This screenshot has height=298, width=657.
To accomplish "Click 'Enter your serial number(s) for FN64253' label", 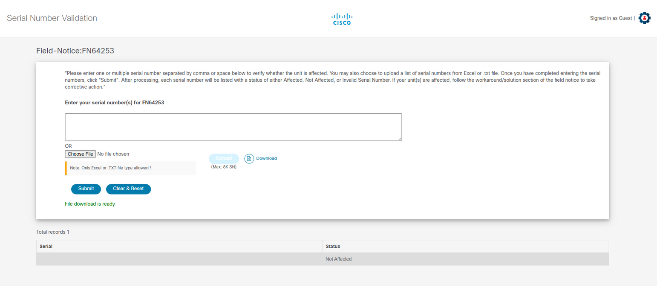I will 115,103.
